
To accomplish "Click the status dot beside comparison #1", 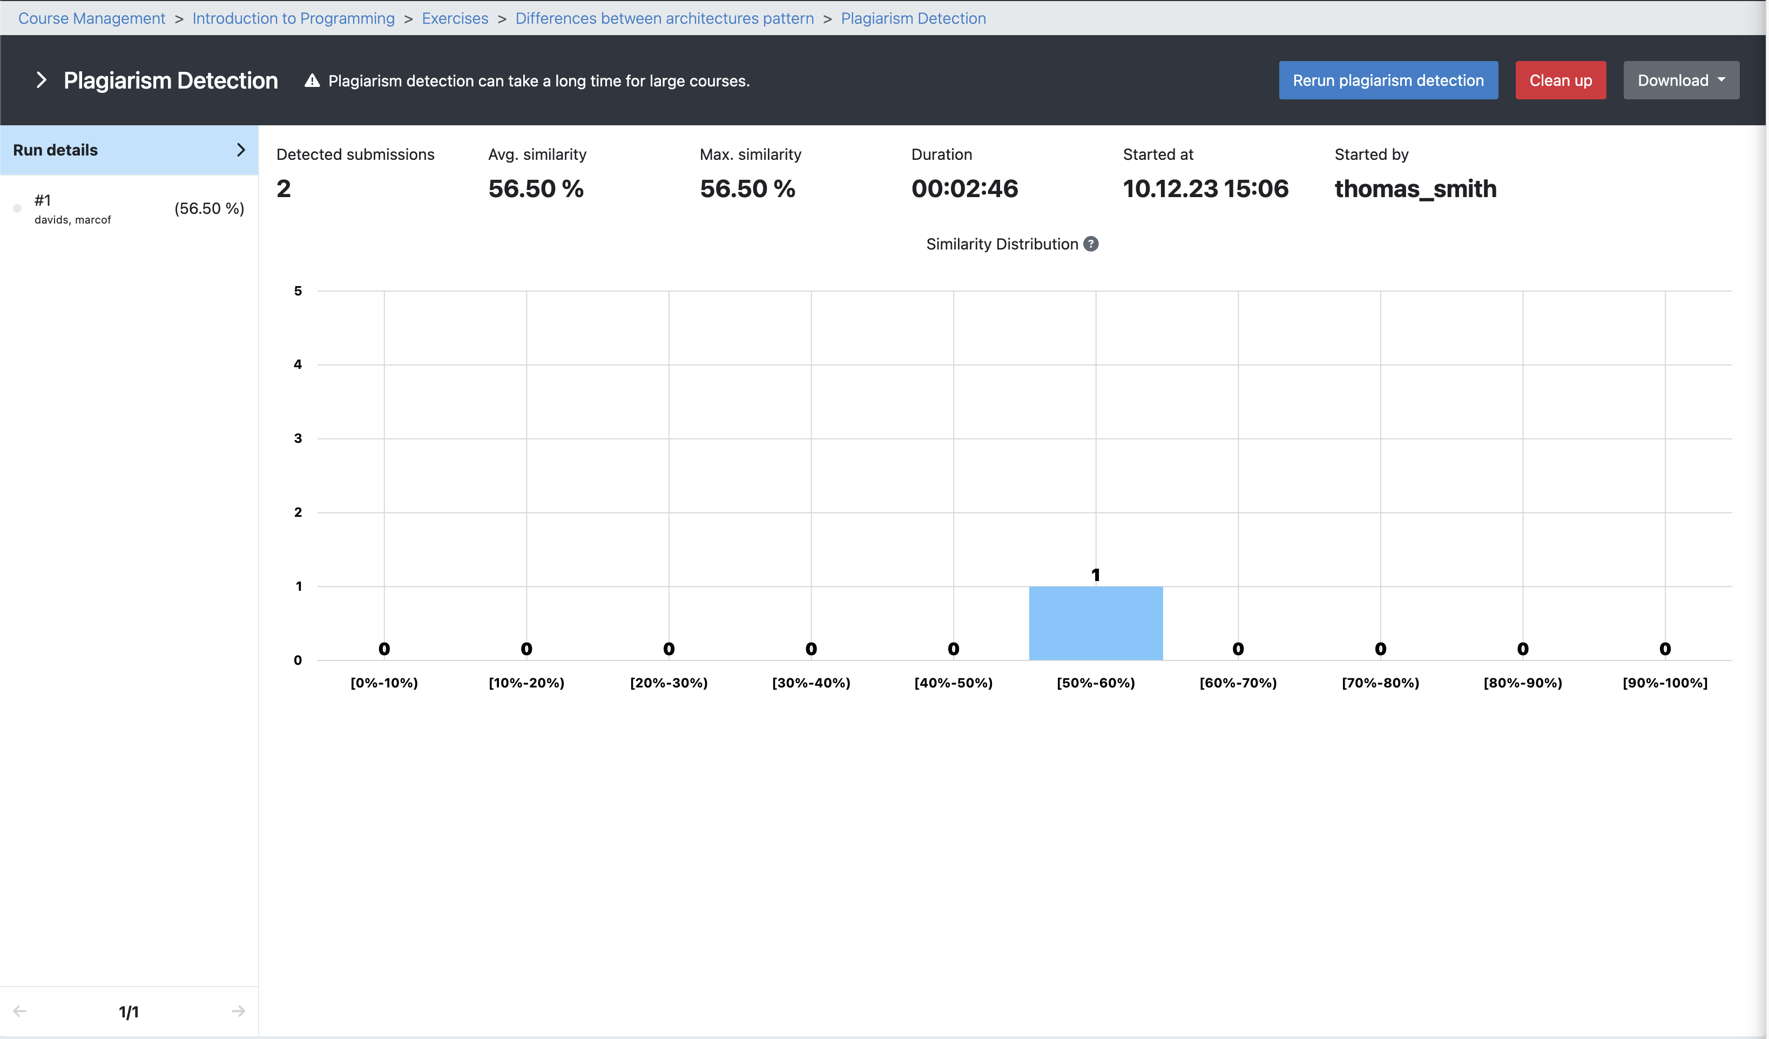I will point(17,208).
